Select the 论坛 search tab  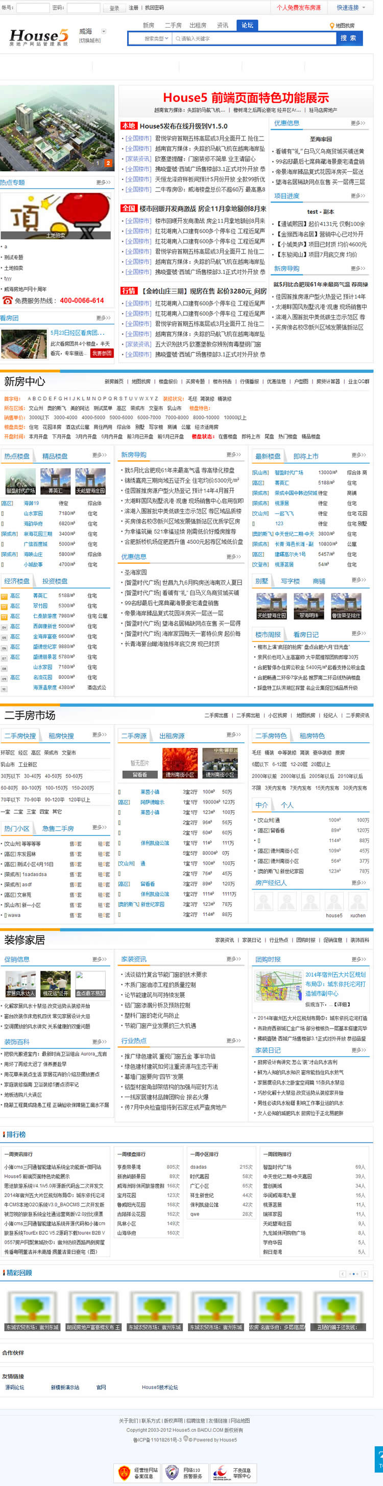coord(247,26)
